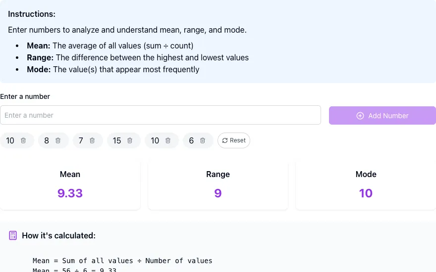The height and width of the screenshot is (272, 436).
Task: Click the Enter a number label
Action: (x=25, y=96)
